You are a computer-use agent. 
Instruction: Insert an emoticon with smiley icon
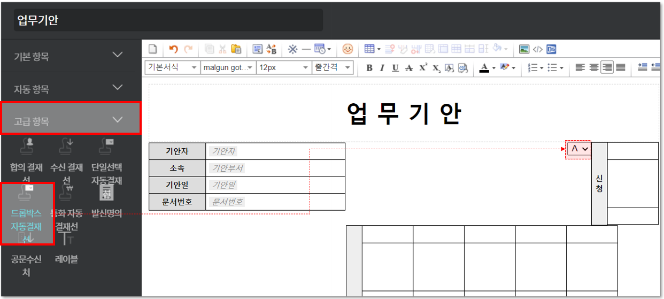[348, 49]
